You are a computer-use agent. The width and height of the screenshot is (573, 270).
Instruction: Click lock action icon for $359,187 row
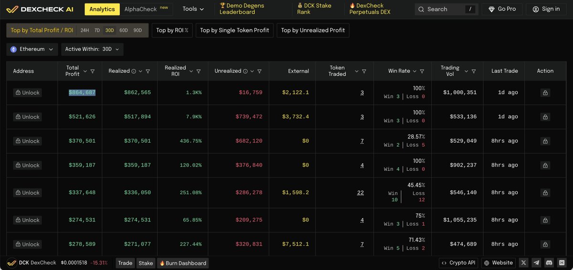coord(545,166)
